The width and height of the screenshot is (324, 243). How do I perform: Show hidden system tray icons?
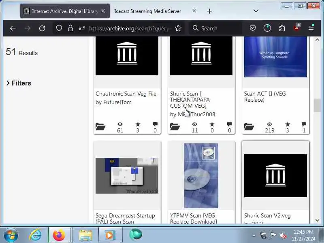pyautogui.click(x=254, y=235)
